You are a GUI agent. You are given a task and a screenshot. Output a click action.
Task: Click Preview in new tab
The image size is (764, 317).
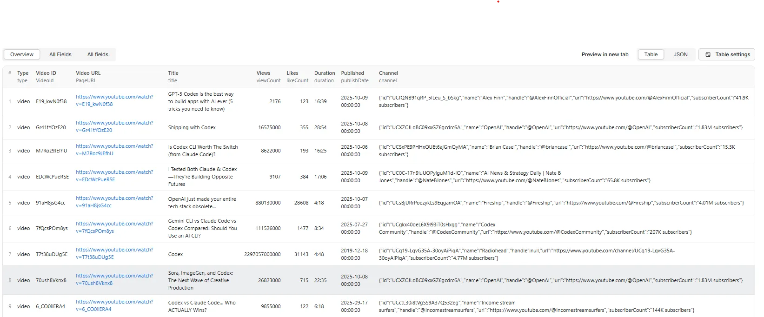(x=605, y=54)
